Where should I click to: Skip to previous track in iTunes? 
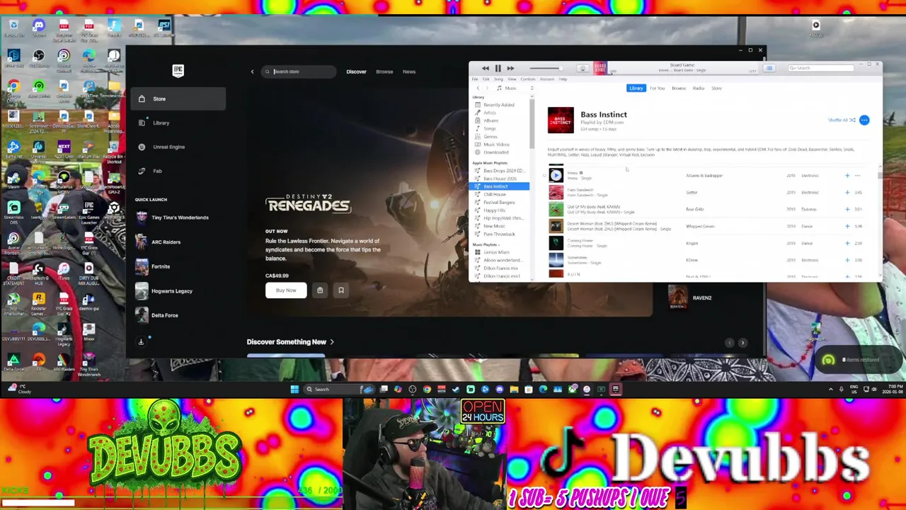(x=486, y=69)
